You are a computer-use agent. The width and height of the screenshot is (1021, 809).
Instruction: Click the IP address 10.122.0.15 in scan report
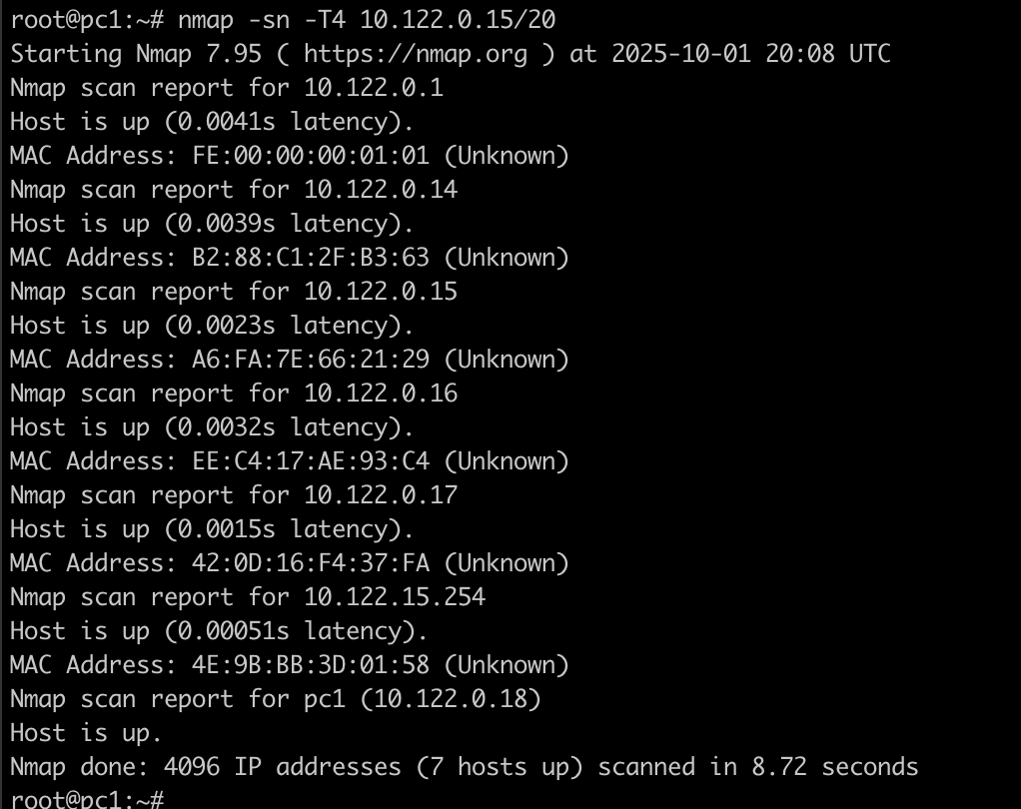pyautogui.click(x=381, y=292)
